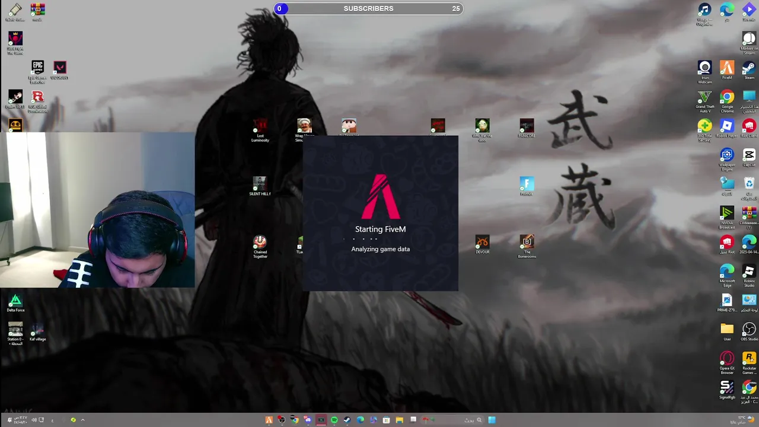Open File Explorer from the taskbar
This screenshot has height=427, width=759.
(x=399, y=420)
